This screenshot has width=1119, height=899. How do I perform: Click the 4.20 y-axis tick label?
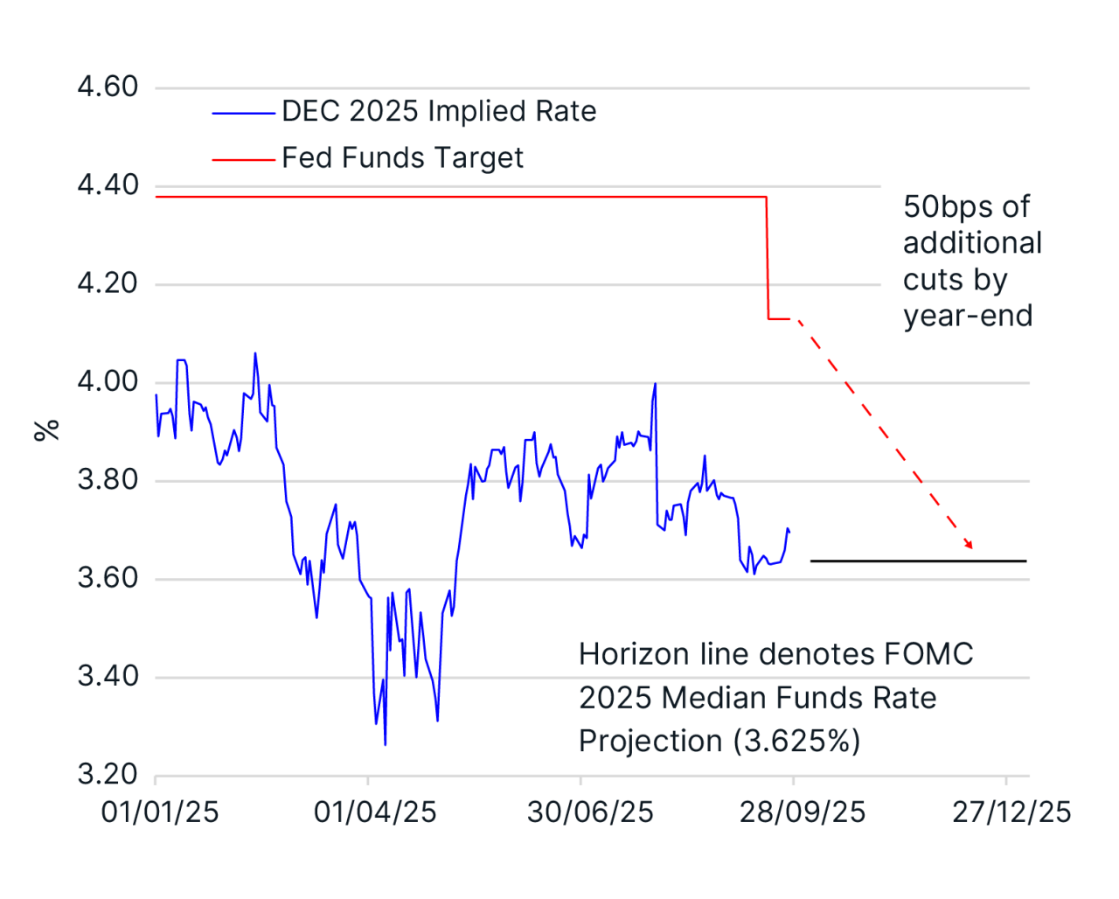108,283
